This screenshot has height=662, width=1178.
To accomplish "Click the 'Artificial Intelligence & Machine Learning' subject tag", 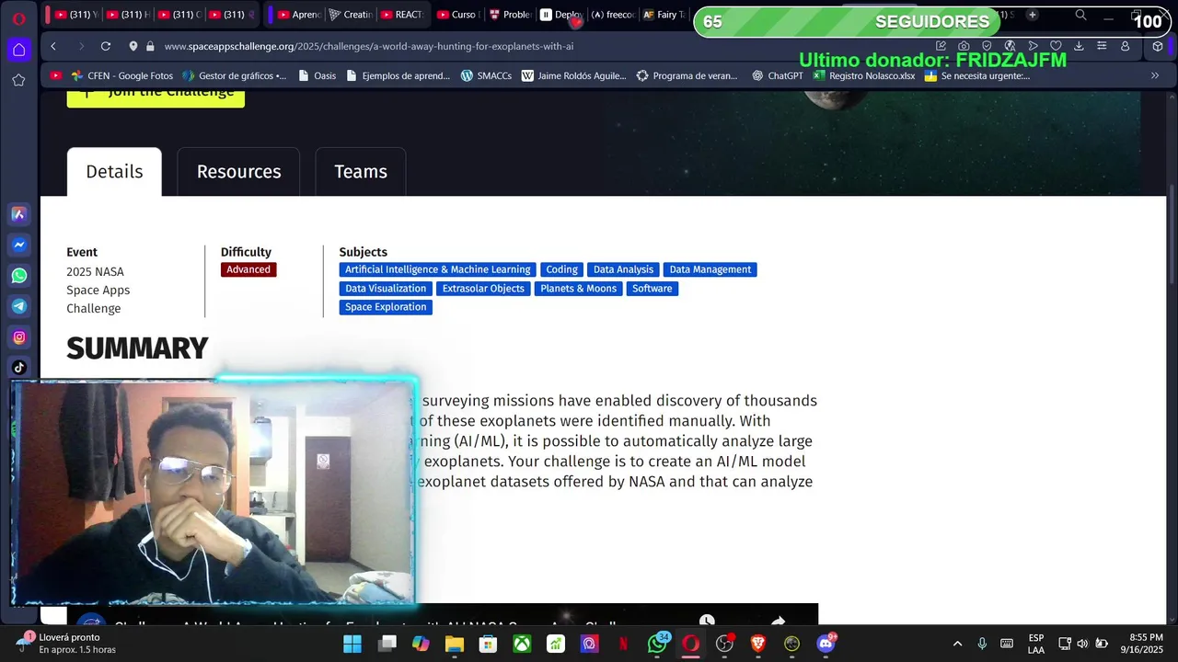I will point(437,269).
